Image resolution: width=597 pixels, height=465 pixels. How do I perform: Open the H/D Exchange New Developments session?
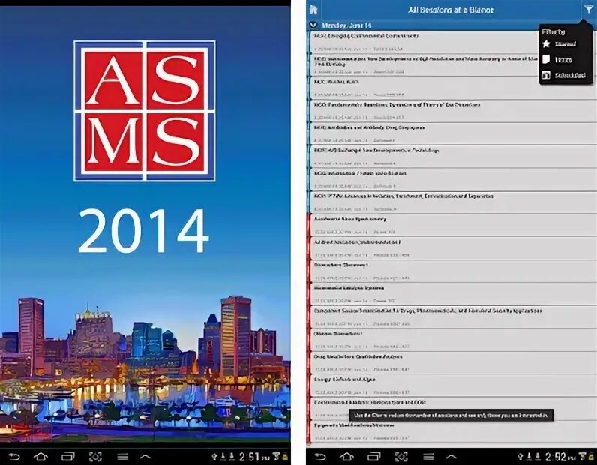pos(453,156)
